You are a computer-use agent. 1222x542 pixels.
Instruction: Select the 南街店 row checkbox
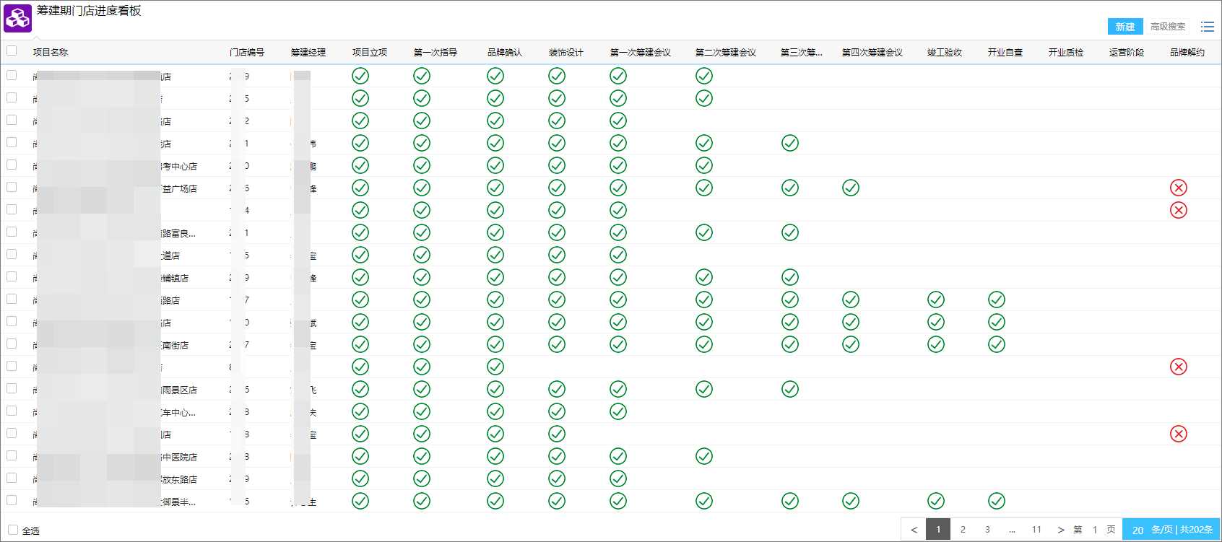(x=12, y=344)
